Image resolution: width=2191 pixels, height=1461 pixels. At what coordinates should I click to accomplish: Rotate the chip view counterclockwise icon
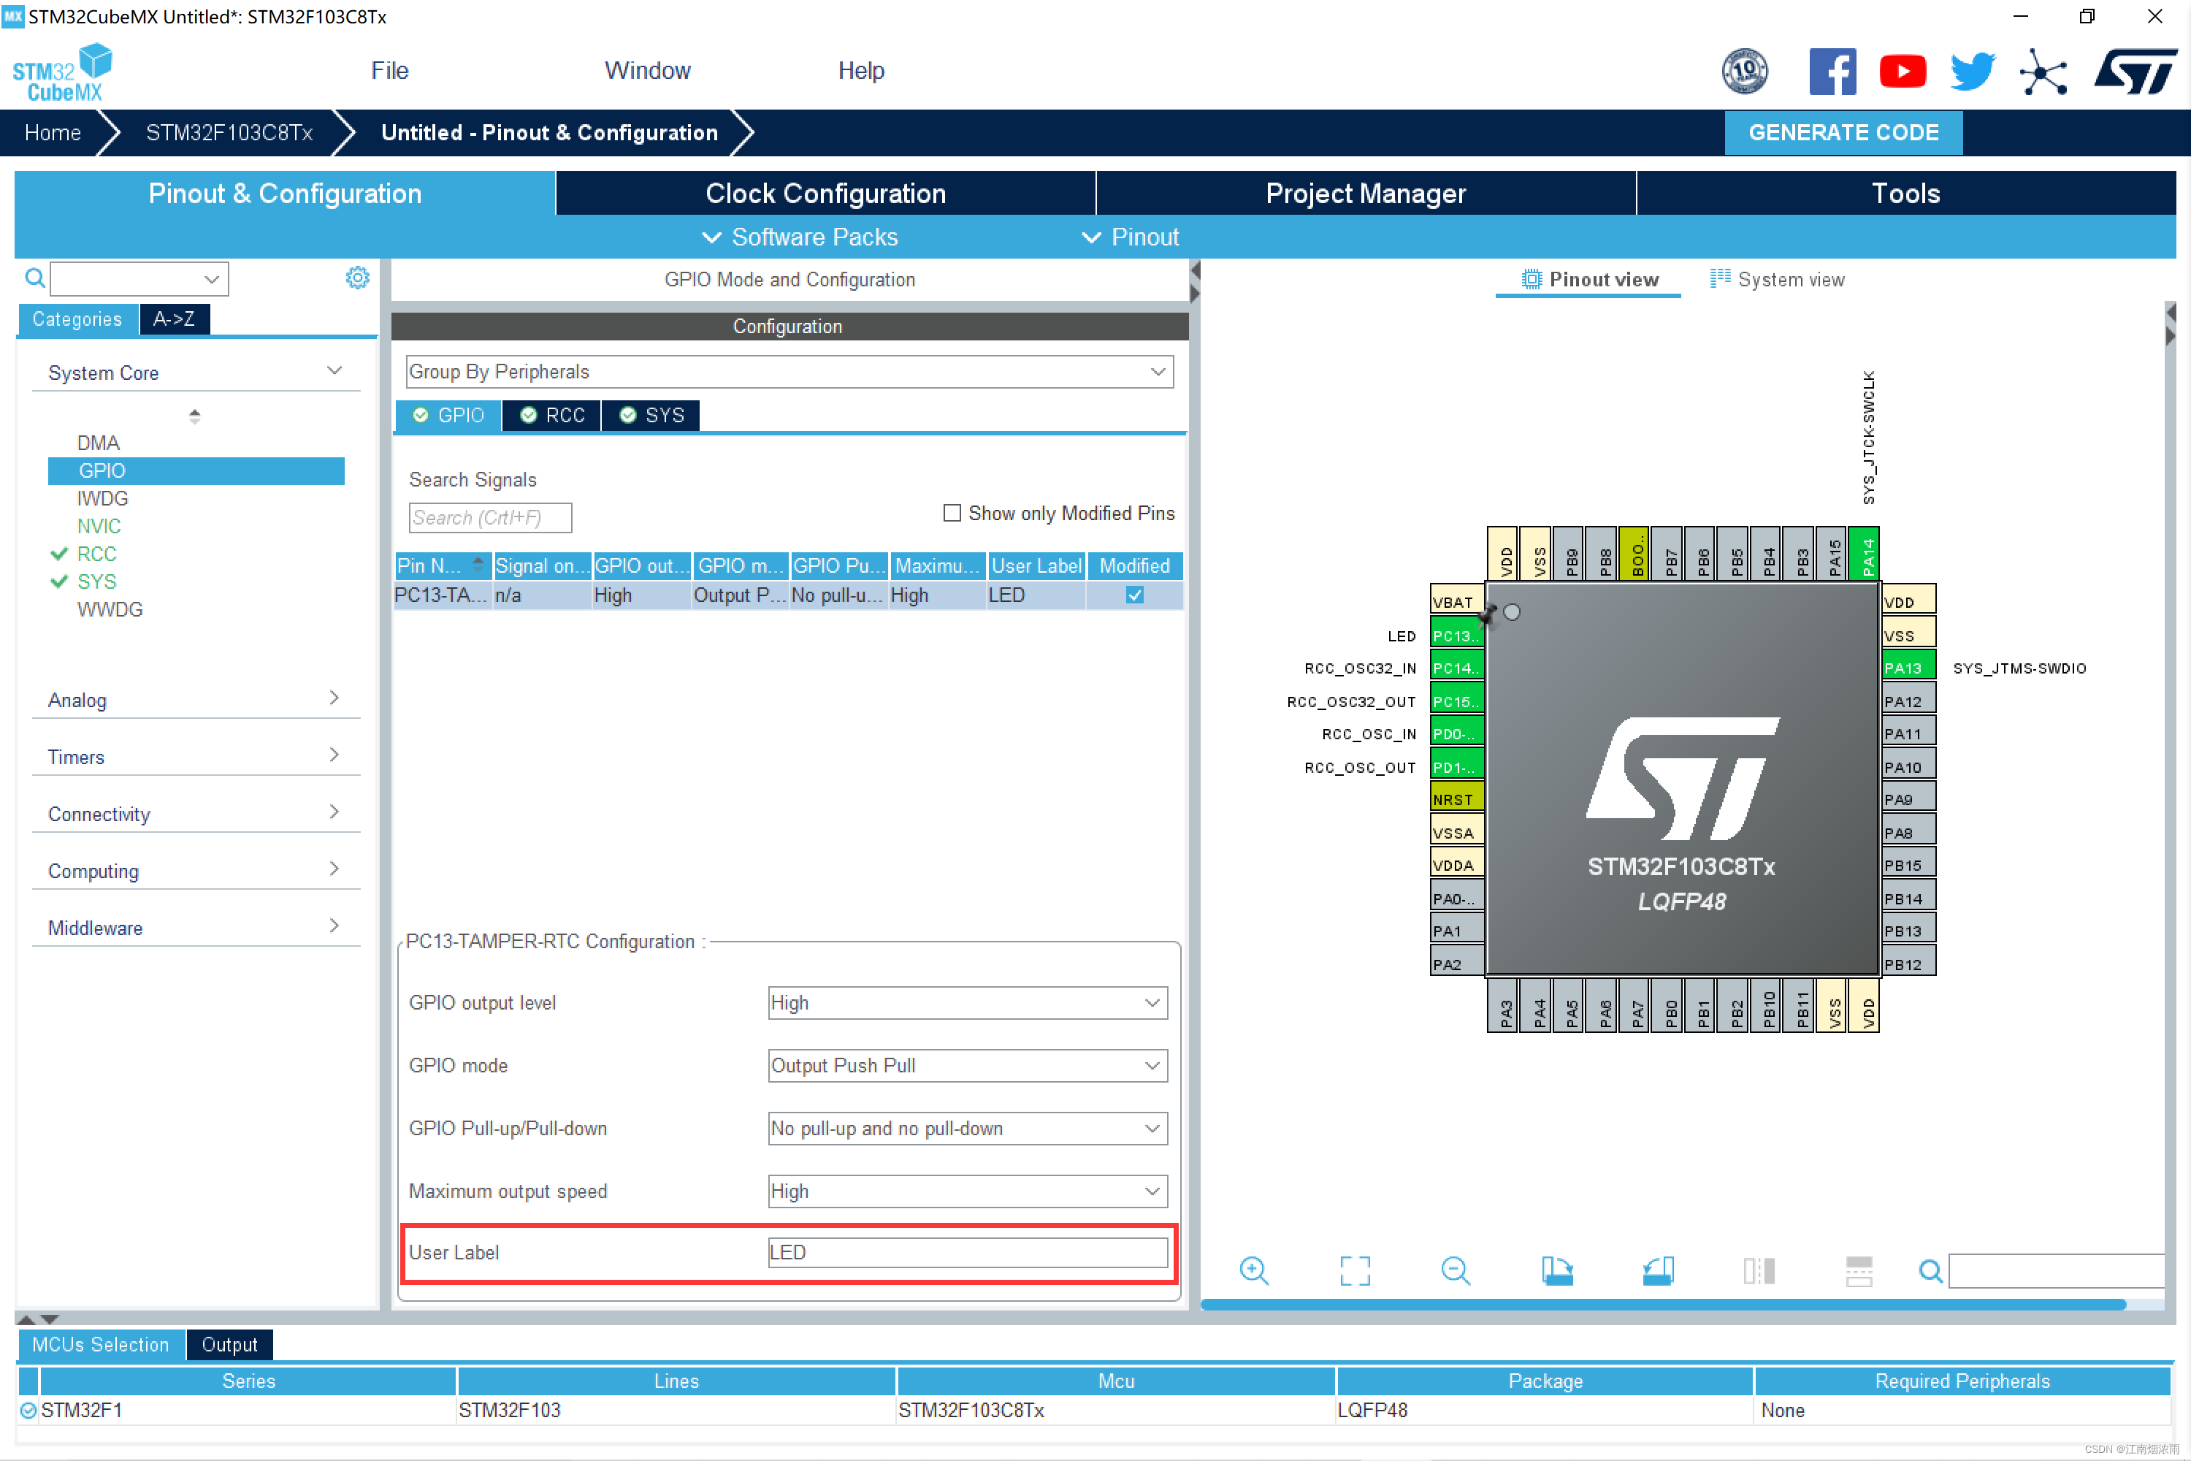(x=1657, y=1271)
